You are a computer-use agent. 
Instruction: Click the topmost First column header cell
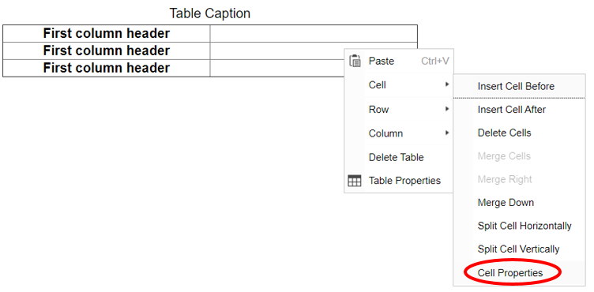107,34
